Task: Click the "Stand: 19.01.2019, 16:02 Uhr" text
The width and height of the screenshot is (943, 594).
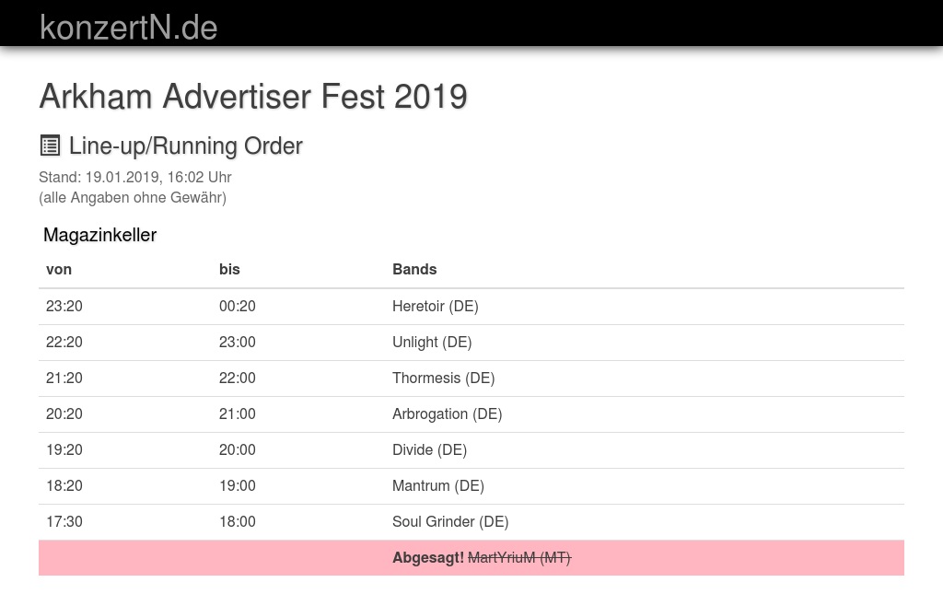Action: (x=135, y=177)
